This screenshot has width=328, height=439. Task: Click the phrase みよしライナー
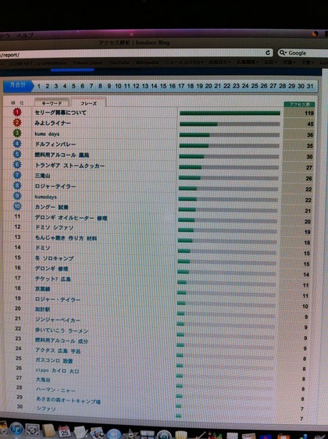pyautogui.click(x=52, y=123)
